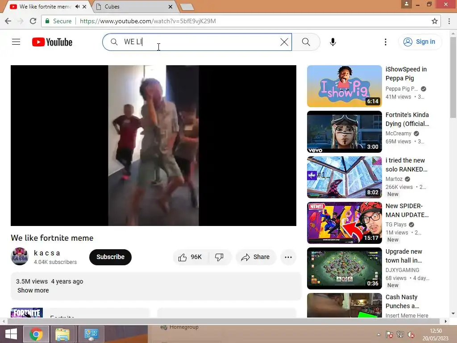Click the volume tray icon
Viewport: 457px width, 343px height.
pyautogui.click(x=411, y=335)
